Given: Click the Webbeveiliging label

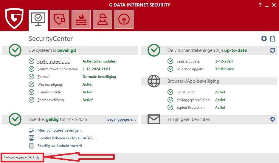Looking at the screenshot, I should [x=50, y=84].
